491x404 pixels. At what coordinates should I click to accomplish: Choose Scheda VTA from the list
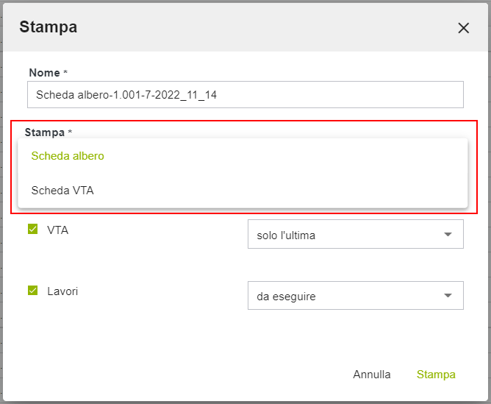[62, 191]
